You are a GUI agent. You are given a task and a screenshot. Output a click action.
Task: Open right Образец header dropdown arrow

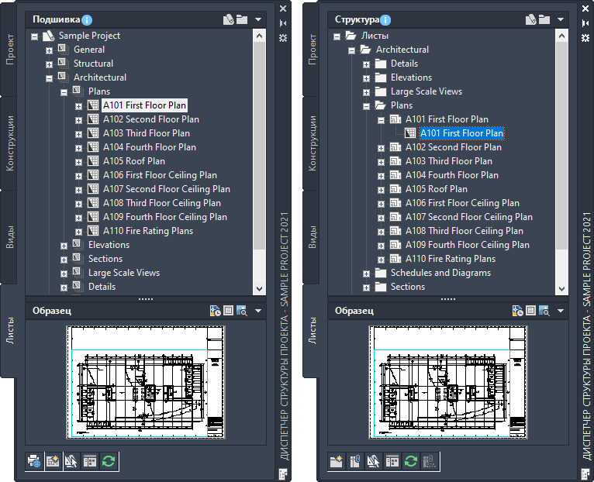561,311
